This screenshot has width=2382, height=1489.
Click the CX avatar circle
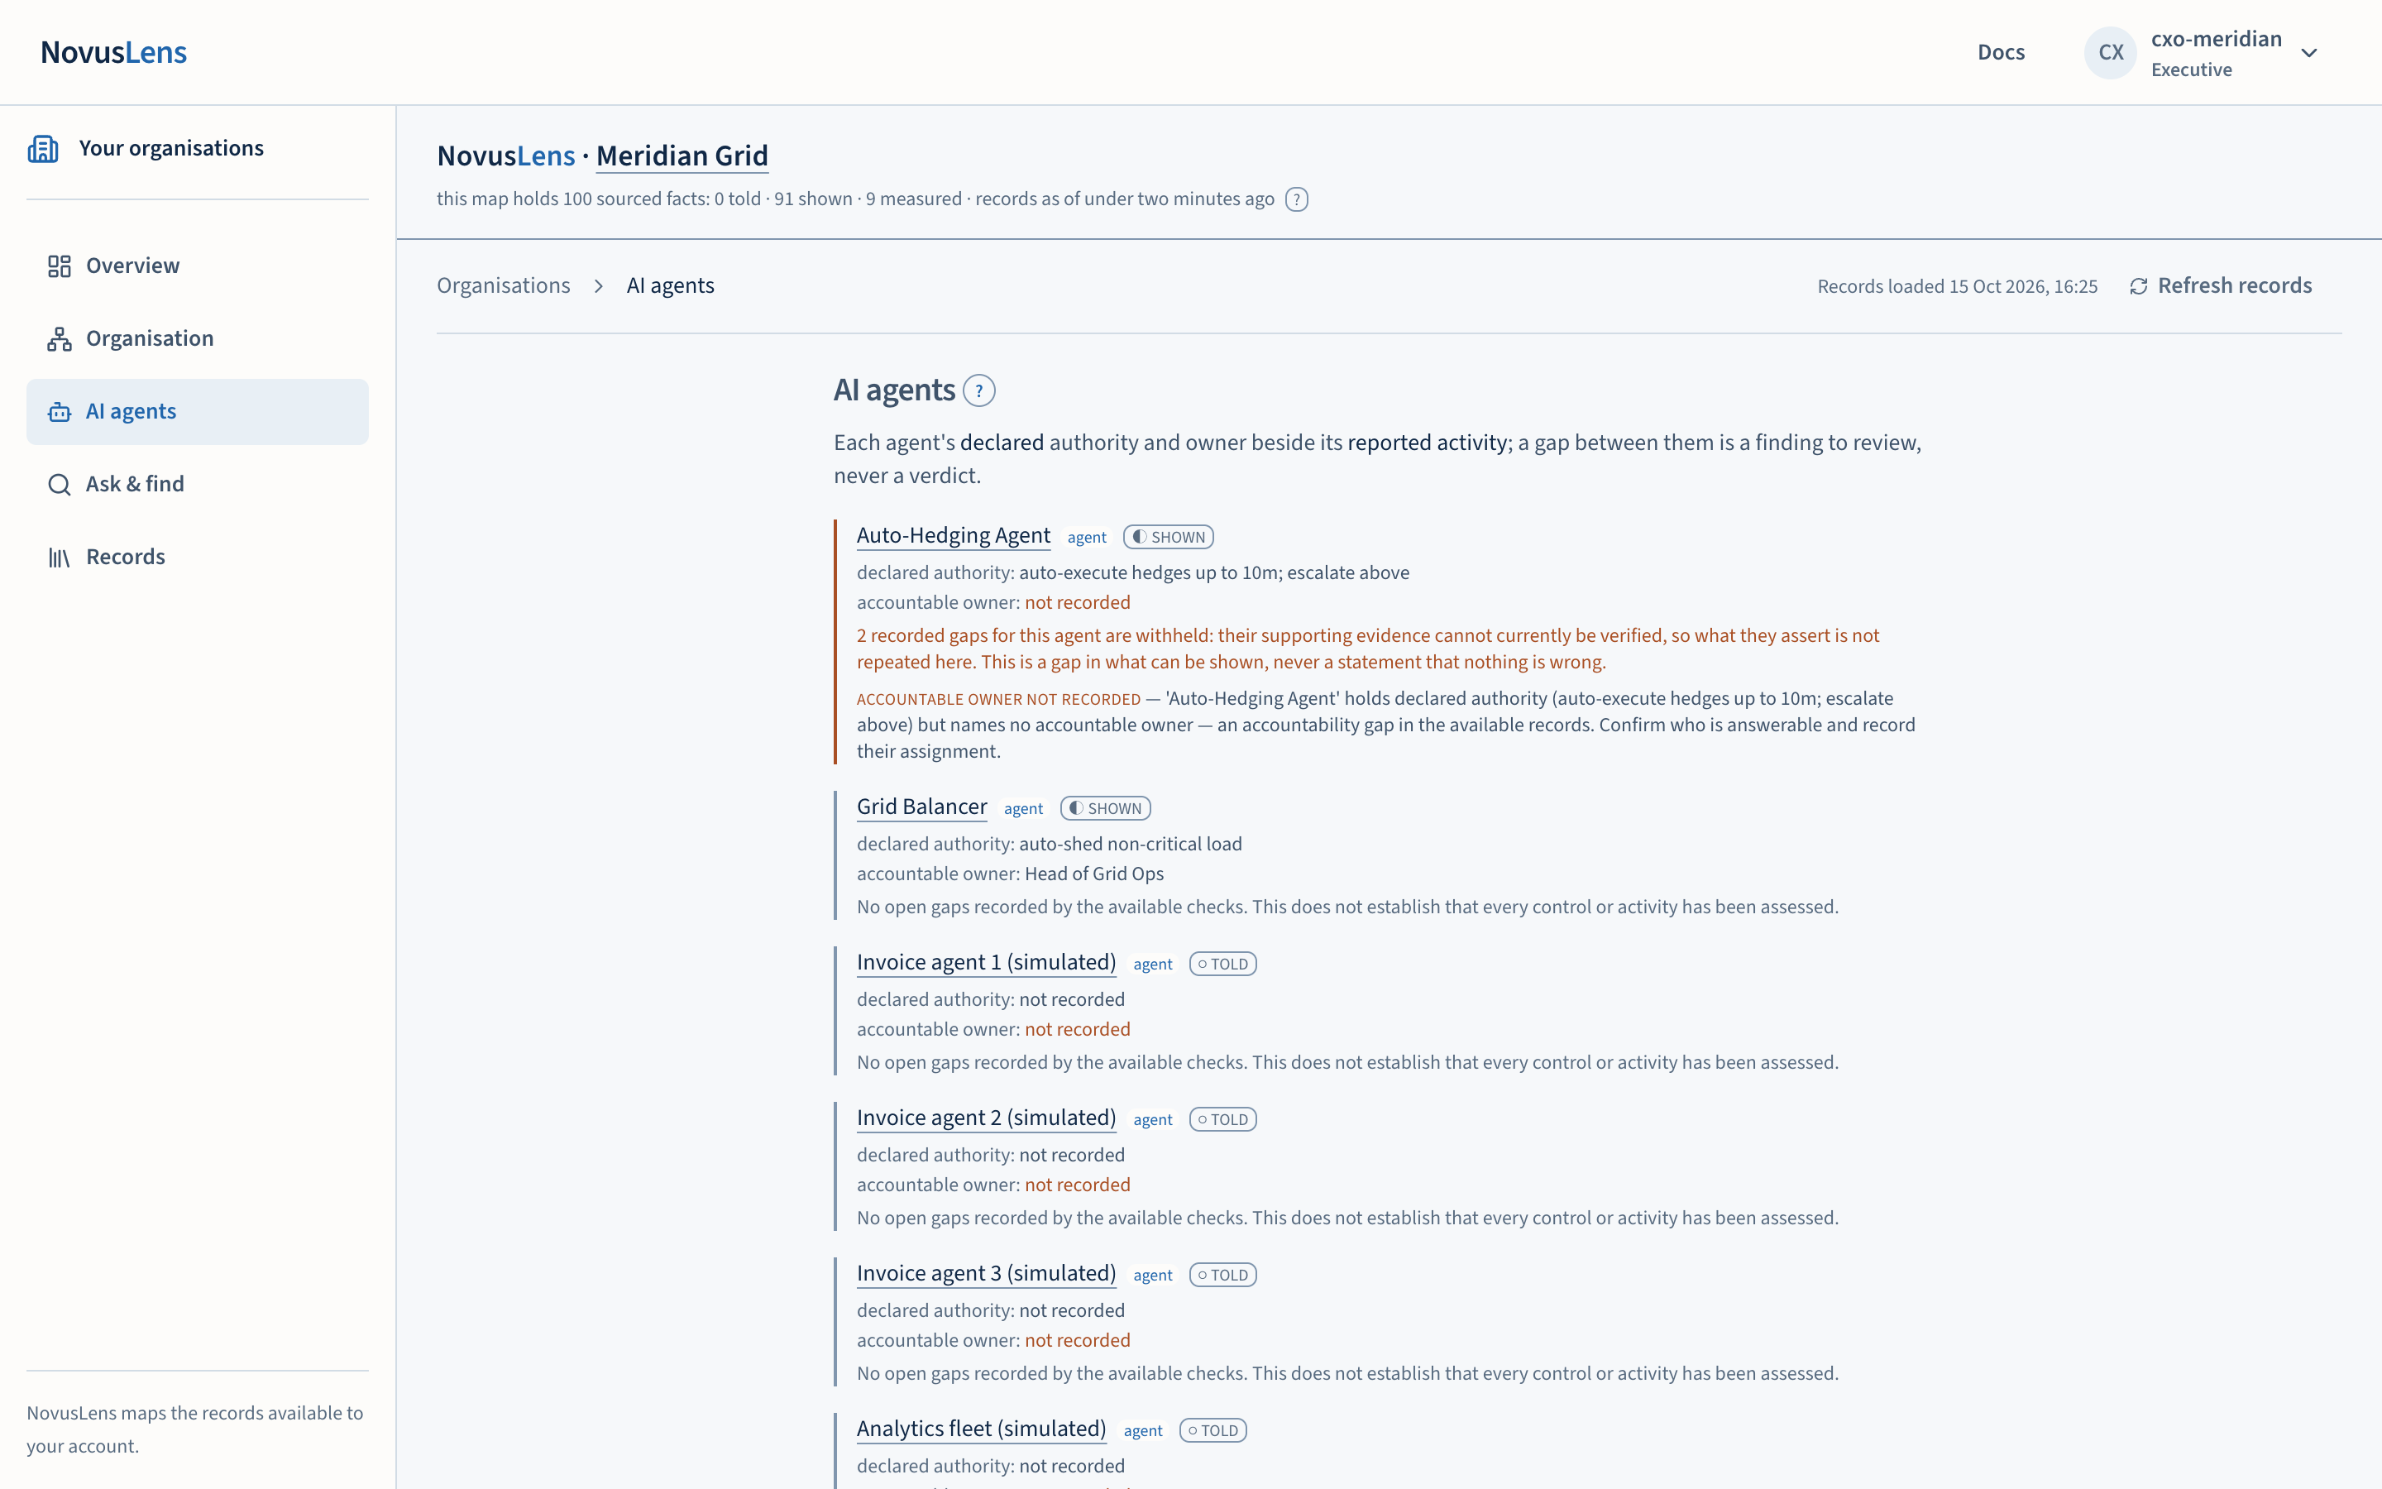[x=2111, y=52]
